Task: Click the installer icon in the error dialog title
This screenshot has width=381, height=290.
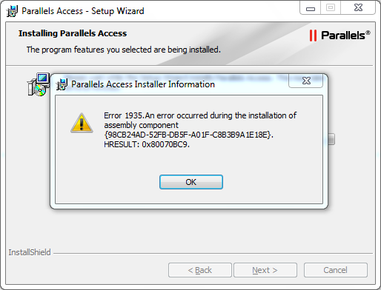Action: (62, 84)
